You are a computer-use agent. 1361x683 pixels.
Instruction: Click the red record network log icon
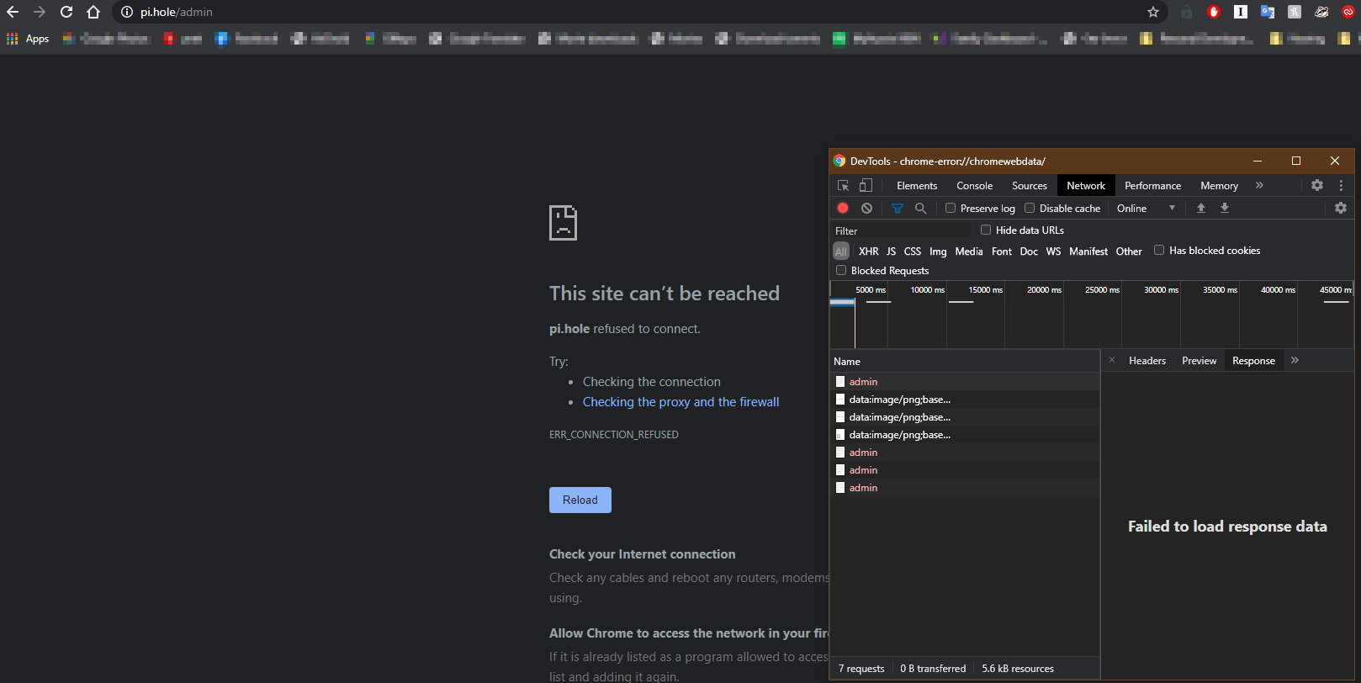pyautogui.click(x=843, y=208)
